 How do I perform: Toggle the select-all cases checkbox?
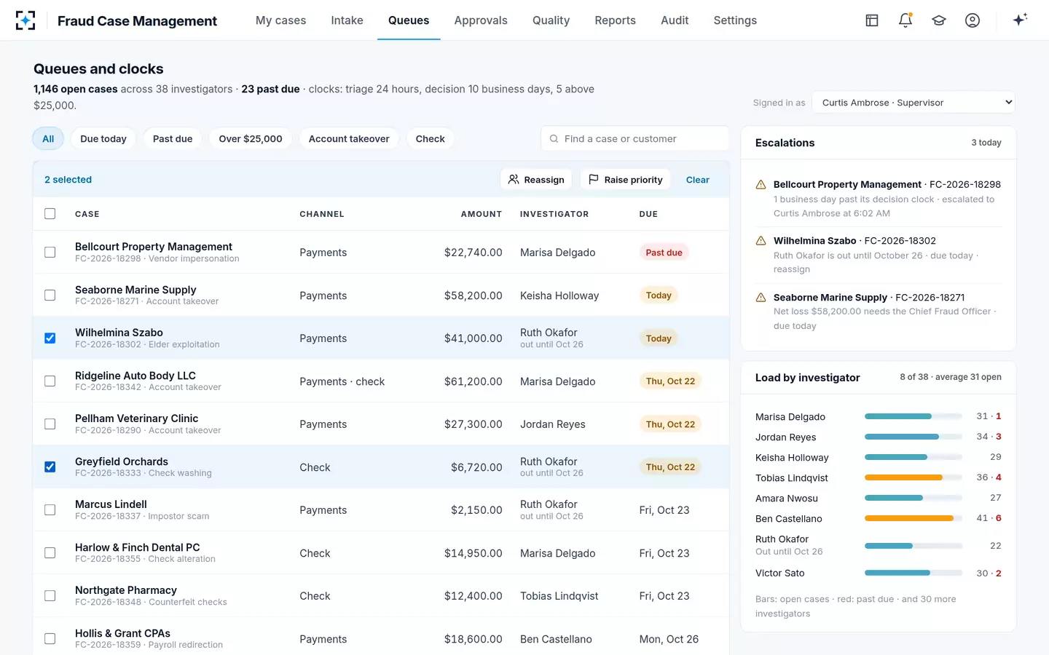(50, 213)
